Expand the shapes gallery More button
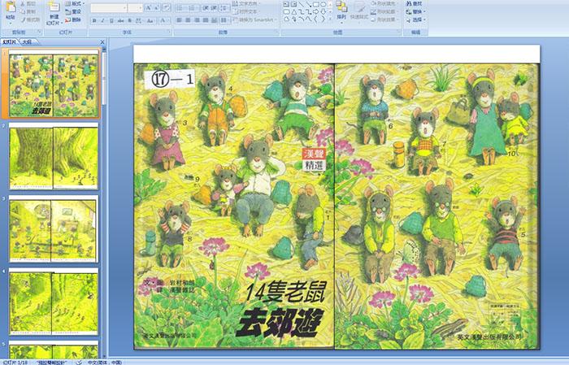569x365 pixels. pyautogui.click(x=330, y=19)
